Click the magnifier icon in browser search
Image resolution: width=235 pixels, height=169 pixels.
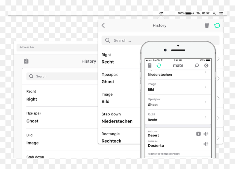[31, 76]
